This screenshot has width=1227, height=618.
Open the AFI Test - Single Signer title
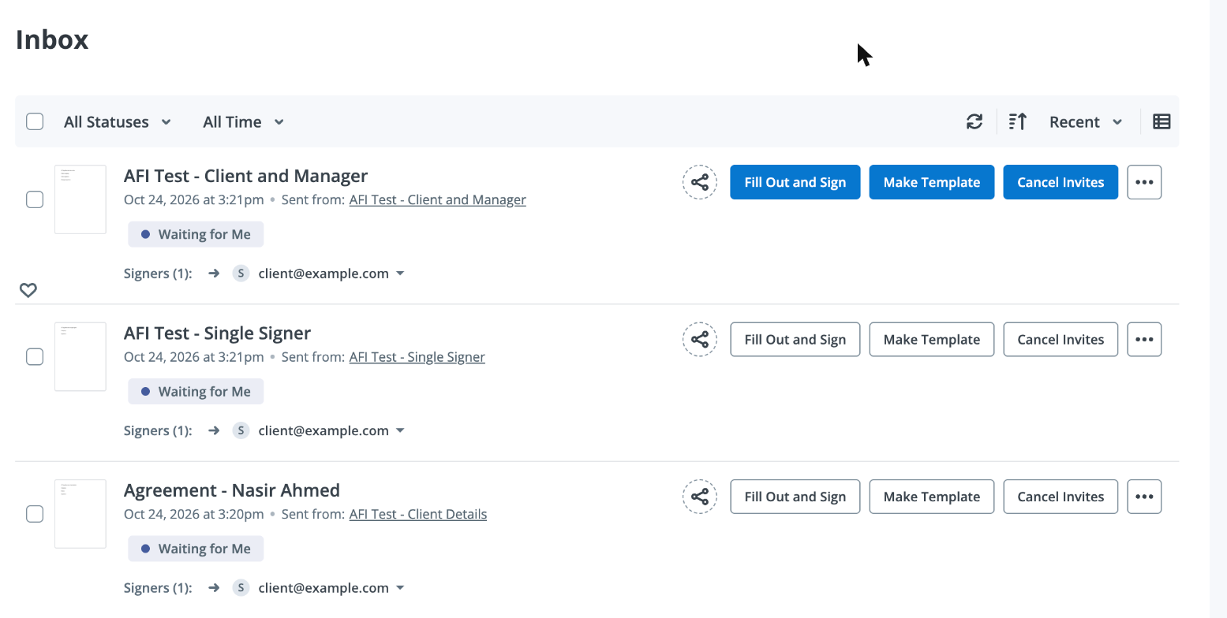click(218, 333)
